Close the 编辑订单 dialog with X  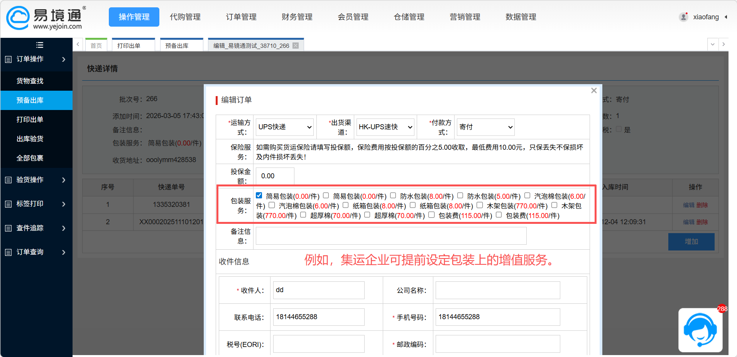click(x=594, y=90)
